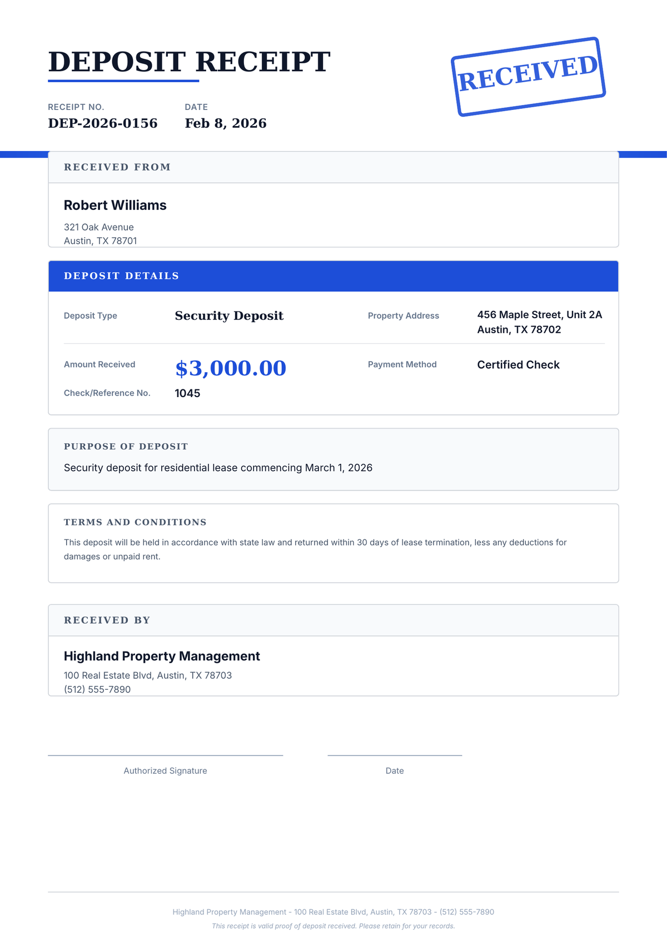The height and width of the screenshot is (942, 667).
Task: Select Highland Property Management name
Action: 162,656
